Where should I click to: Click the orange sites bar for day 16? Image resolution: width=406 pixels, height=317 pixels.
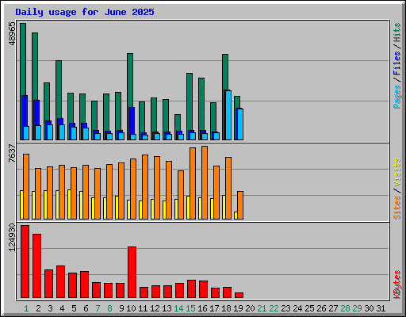click(205, 182)
